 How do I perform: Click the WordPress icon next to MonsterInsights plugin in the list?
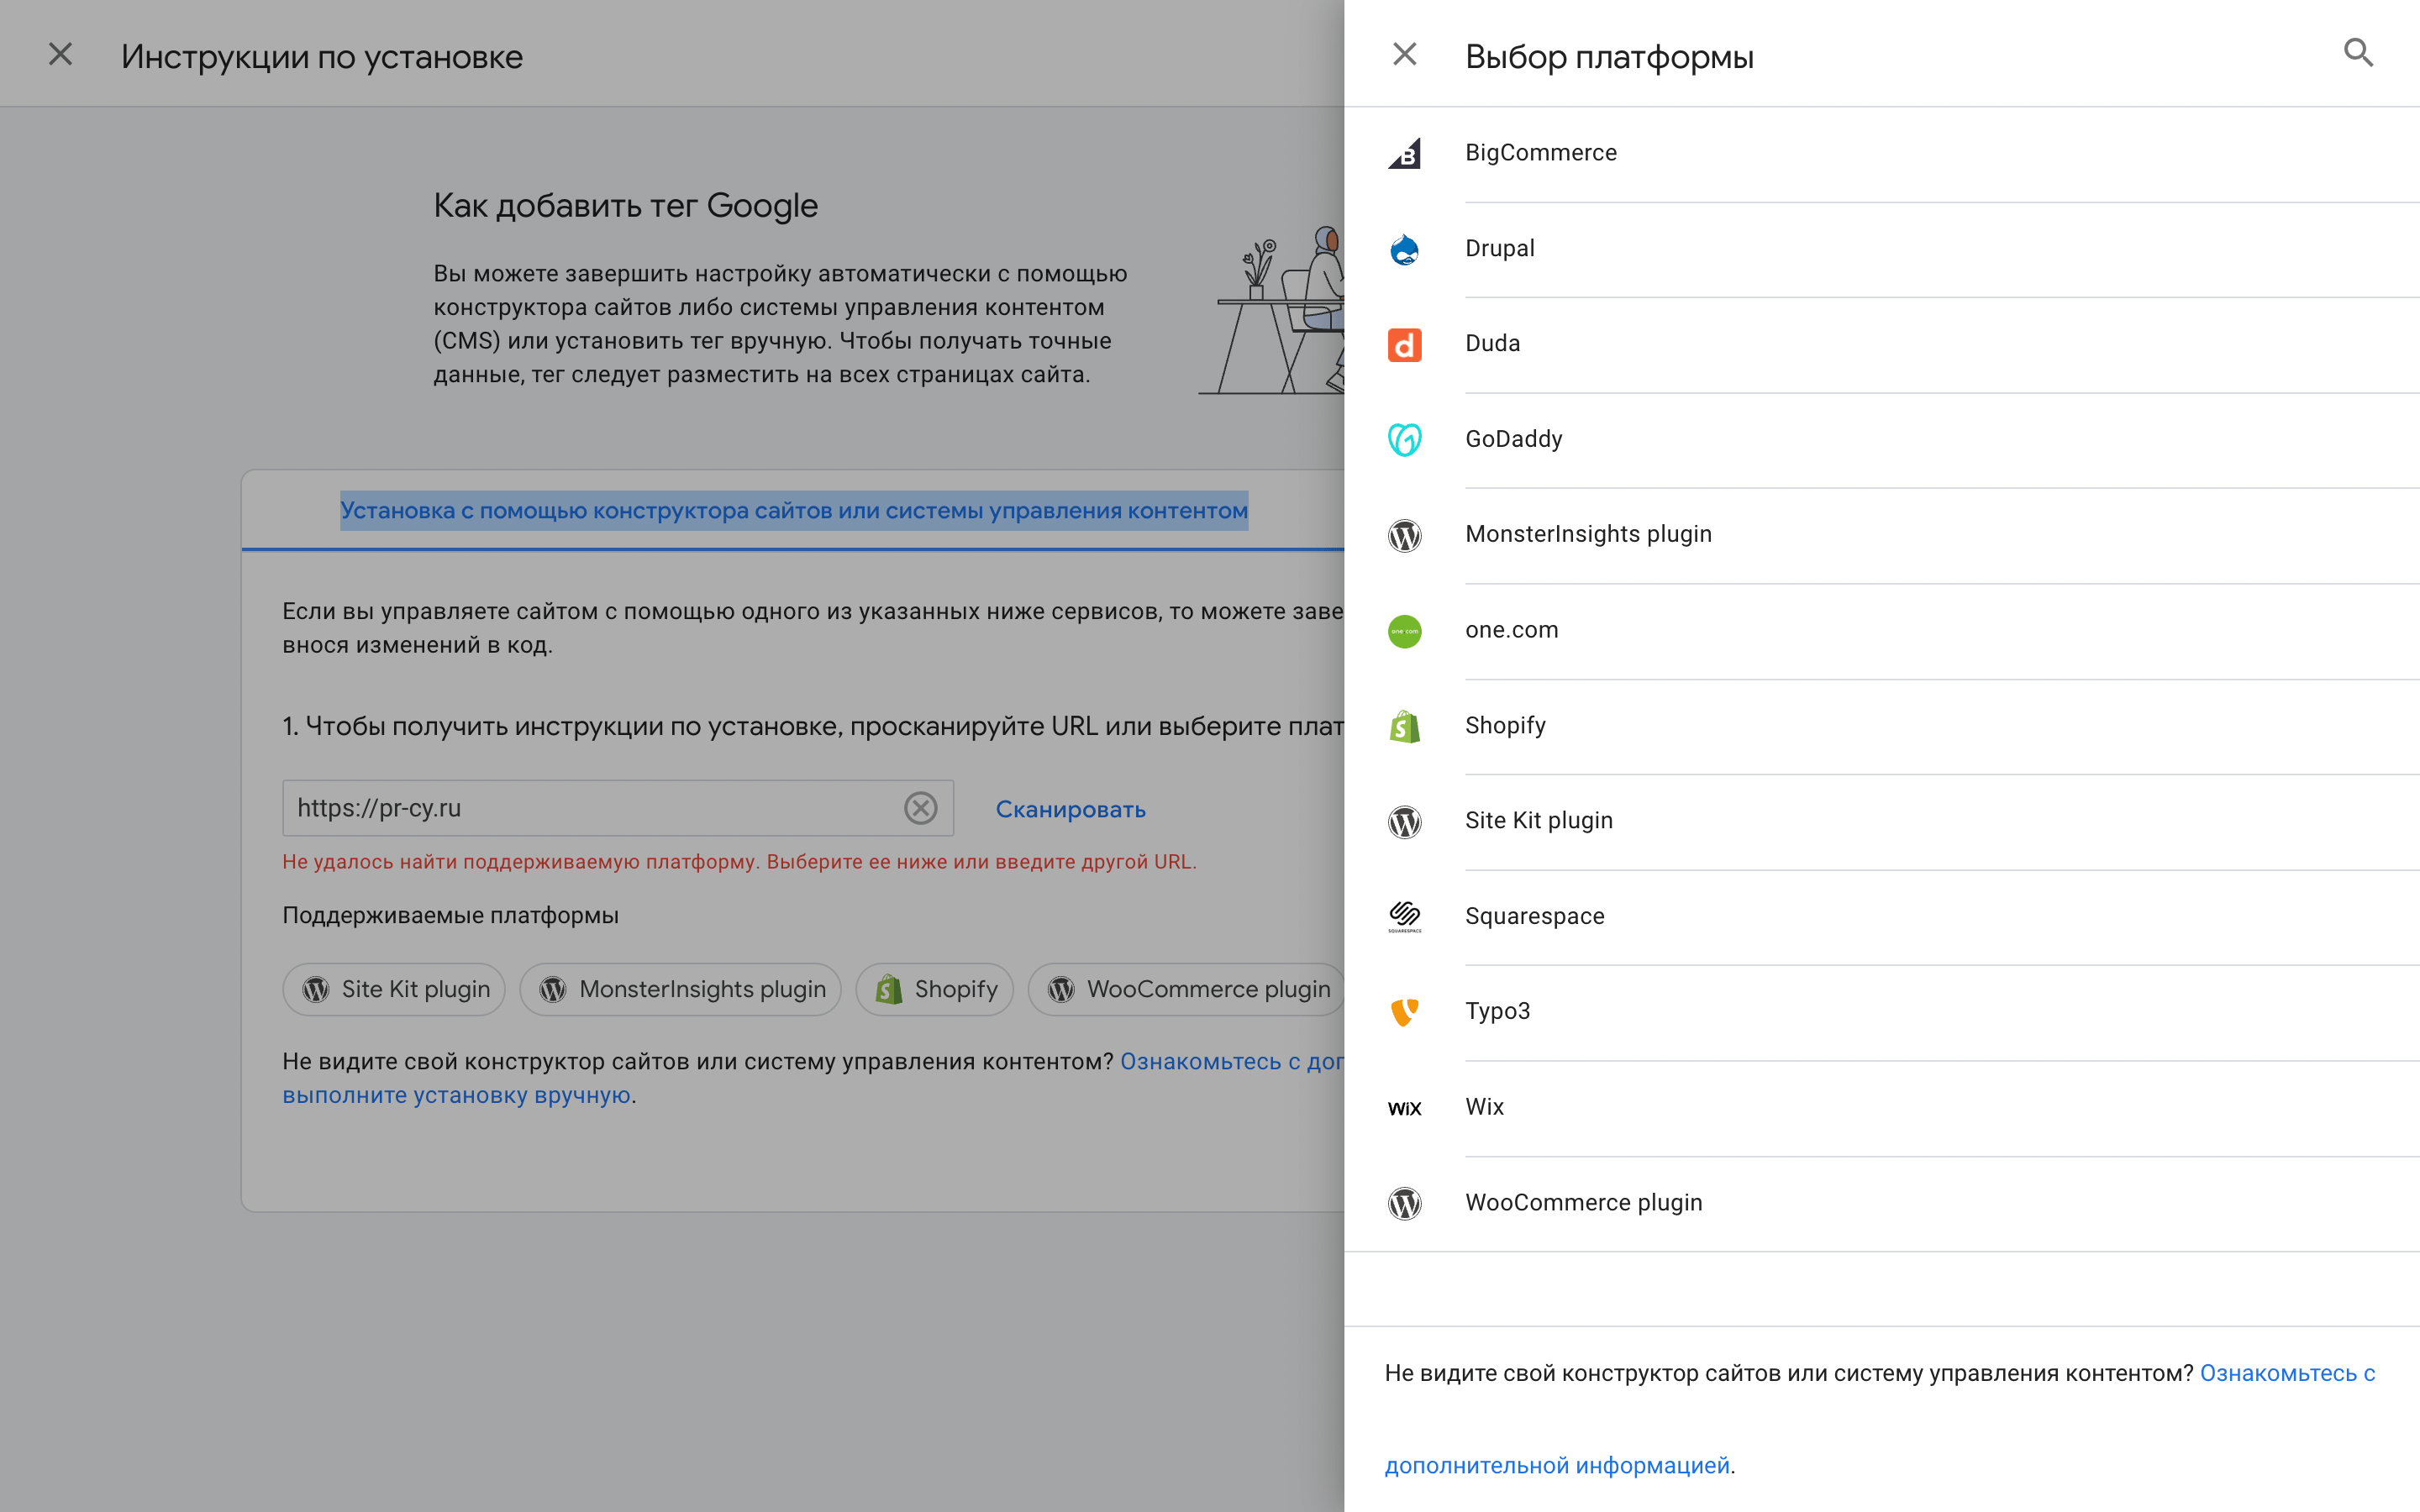(1404, 536)
